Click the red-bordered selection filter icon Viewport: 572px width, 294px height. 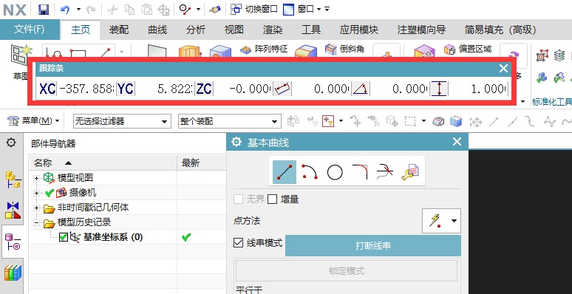327,121
